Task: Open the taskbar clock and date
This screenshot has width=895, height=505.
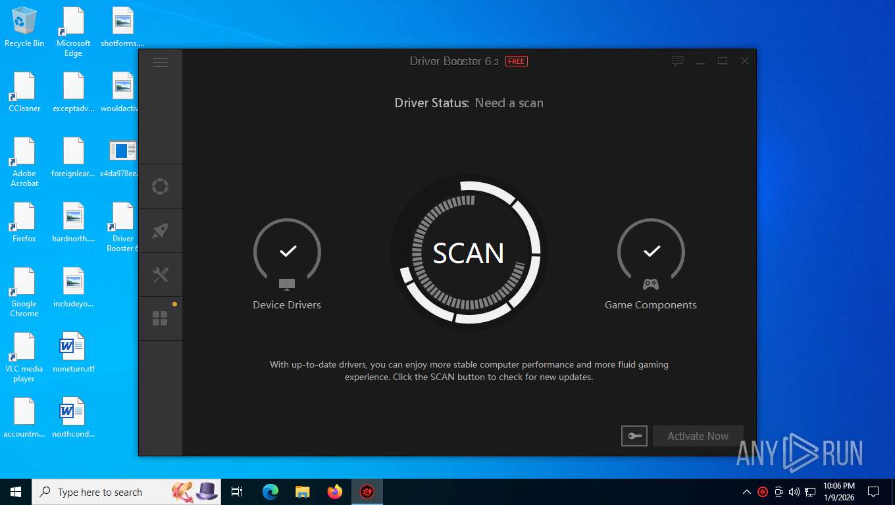Action: click(x=839, y=492)
